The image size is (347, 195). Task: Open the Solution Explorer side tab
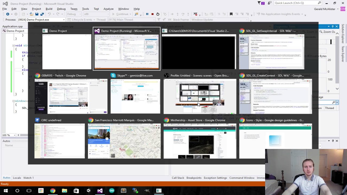click(343, 34)
